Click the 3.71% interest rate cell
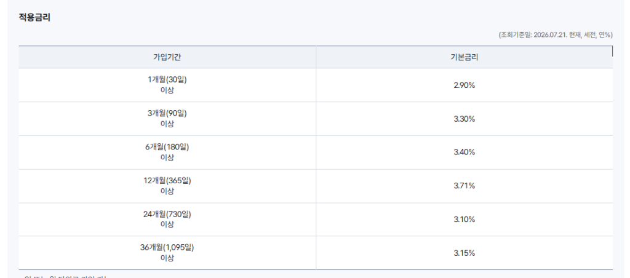Viewport: 630px width, 278px height. click(465, 186)
